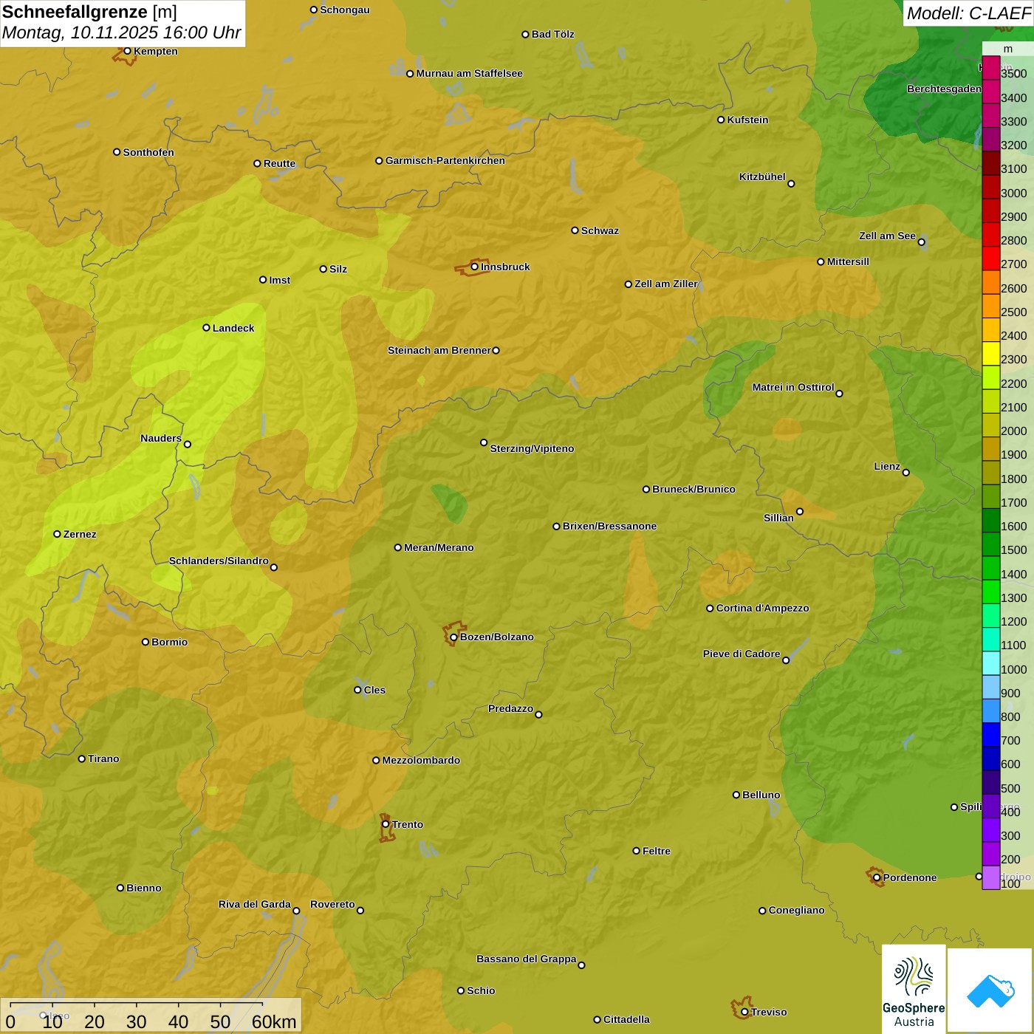1034x1034 pixels.
Task: Select the bright red 2700 legend swatch
Action: [991, 258]
